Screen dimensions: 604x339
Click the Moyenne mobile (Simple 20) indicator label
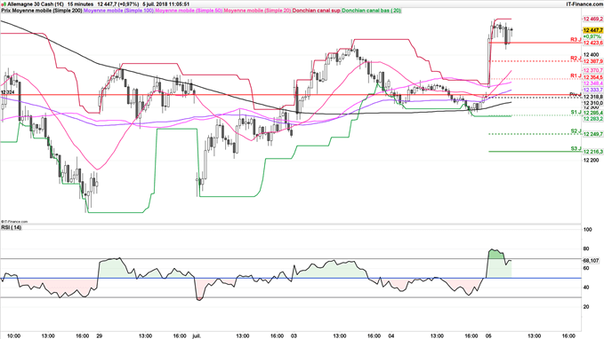click(257, 11)
